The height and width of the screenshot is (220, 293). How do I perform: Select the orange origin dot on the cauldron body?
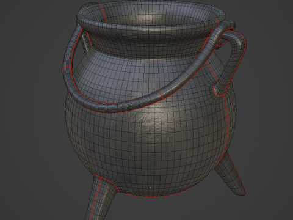tap(150, 188)
